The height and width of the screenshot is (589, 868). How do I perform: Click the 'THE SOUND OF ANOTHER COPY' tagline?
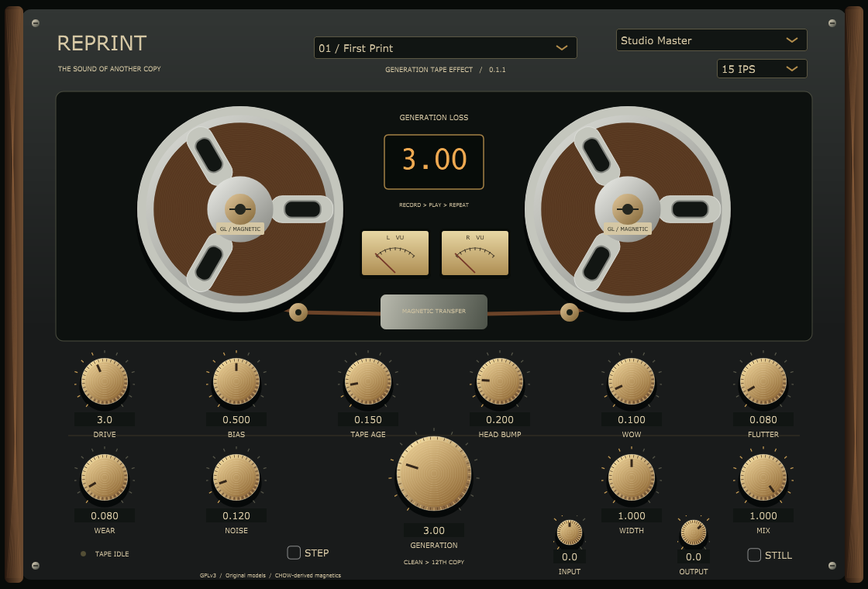point(109,69)
